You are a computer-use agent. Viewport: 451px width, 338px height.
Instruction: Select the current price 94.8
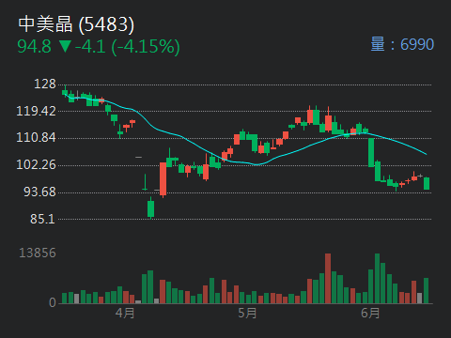[x=34, y=46]
